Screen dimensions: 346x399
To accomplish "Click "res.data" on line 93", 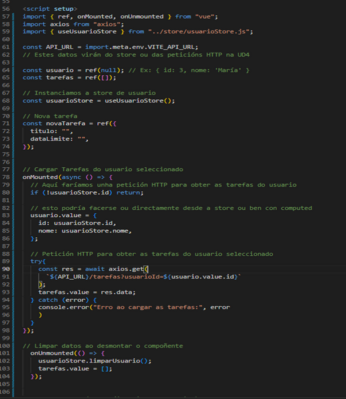I will [116, 292].
